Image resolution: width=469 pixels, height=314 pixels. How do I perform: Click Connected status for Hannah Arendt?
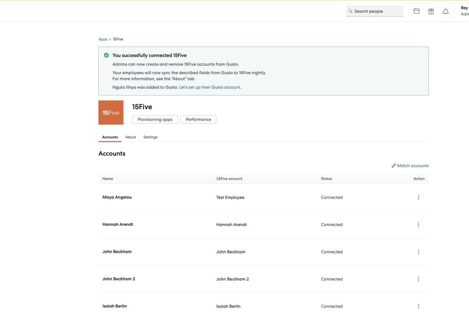pyautogui.click(x=332, y=224)
